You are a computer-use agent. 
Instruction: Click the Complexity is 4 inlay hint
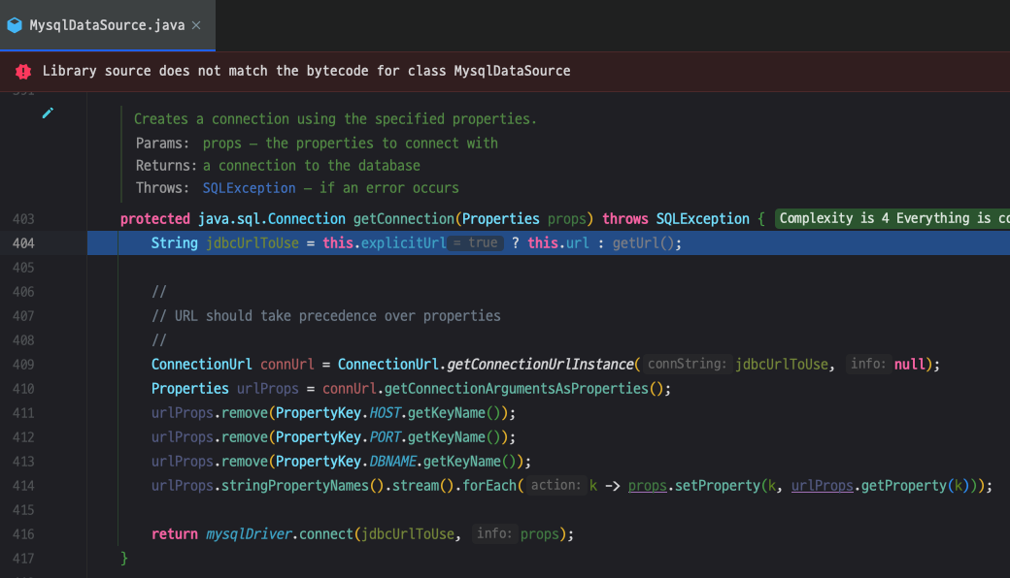tap(892, 218)
